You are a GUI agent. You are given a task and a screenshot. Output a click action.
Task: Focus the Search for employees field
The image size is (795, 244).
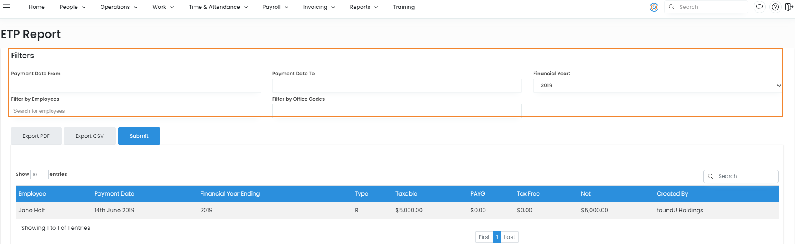[x=136, y=111]
